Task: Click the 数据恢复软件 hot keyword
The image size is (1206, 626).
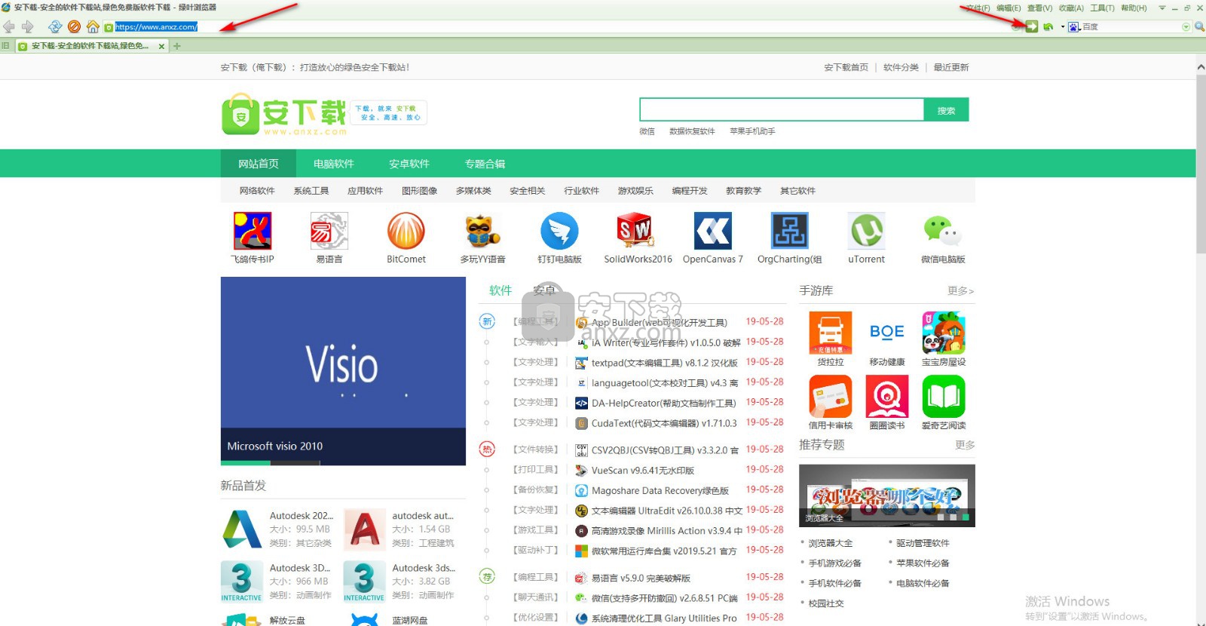Action: [x=692, y=132]
